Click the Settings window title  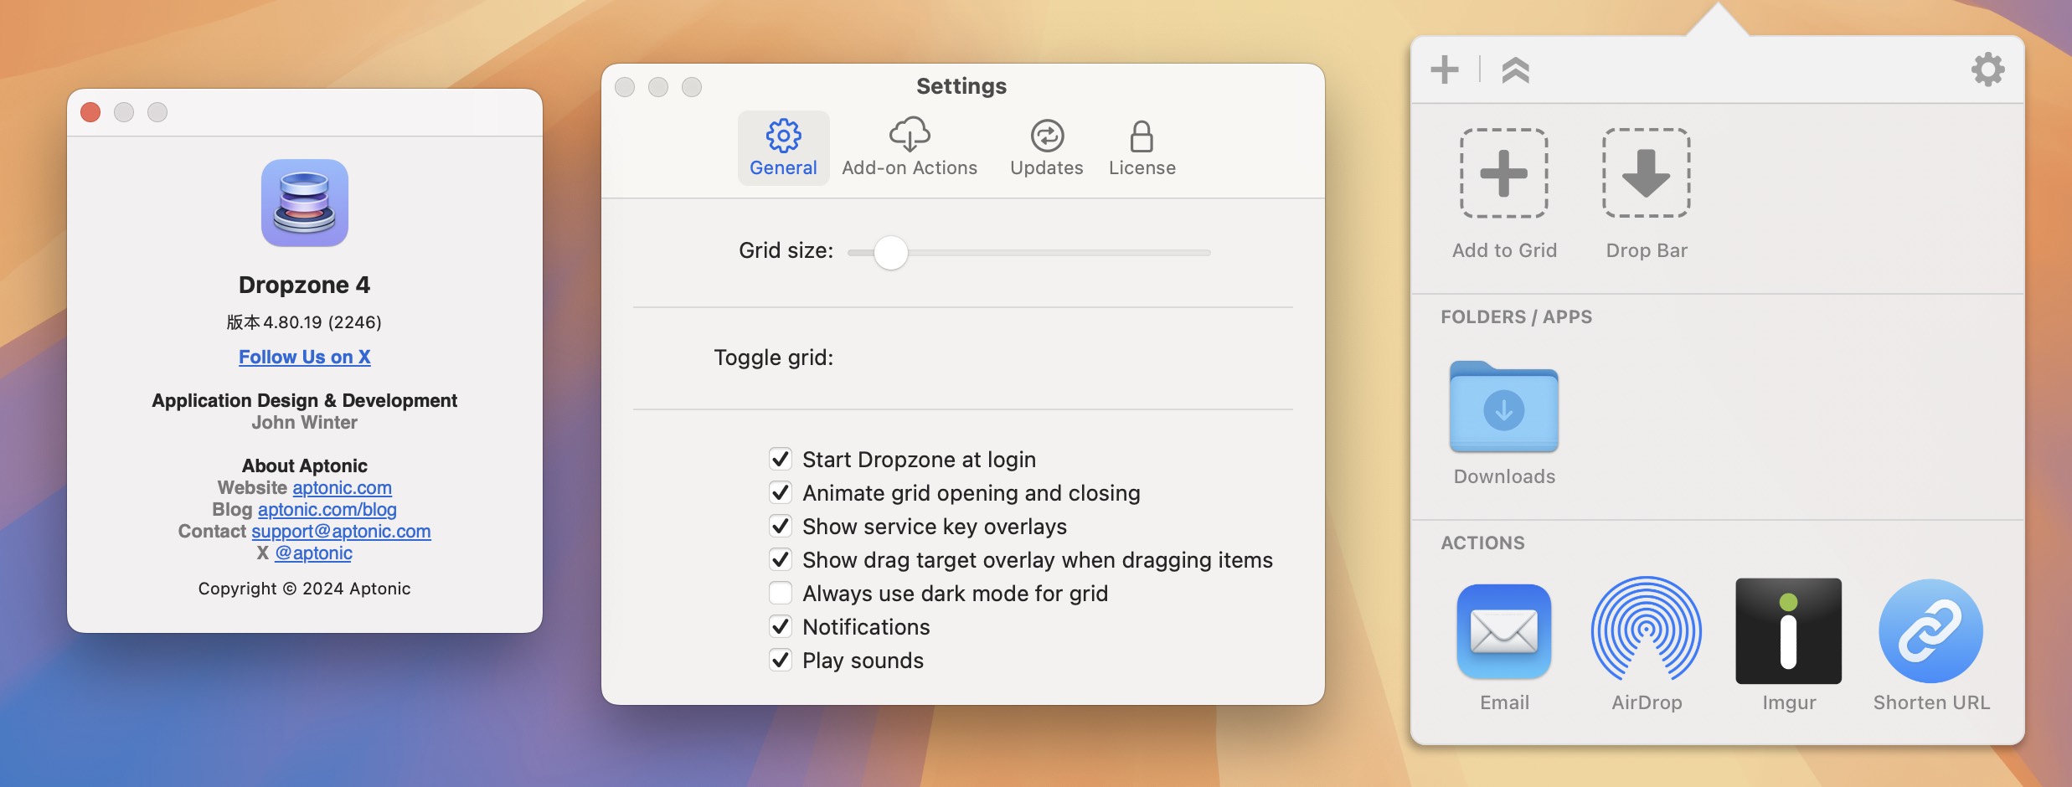pos(961,86)
